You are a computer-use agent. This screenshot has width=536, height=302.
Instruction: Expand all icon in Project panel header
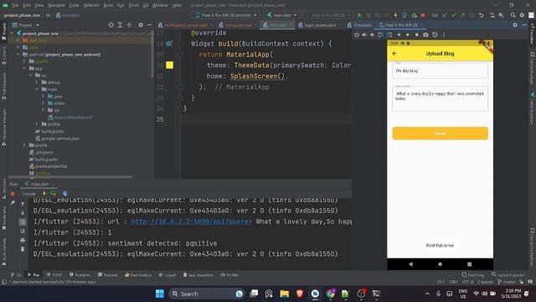[120, 25]
